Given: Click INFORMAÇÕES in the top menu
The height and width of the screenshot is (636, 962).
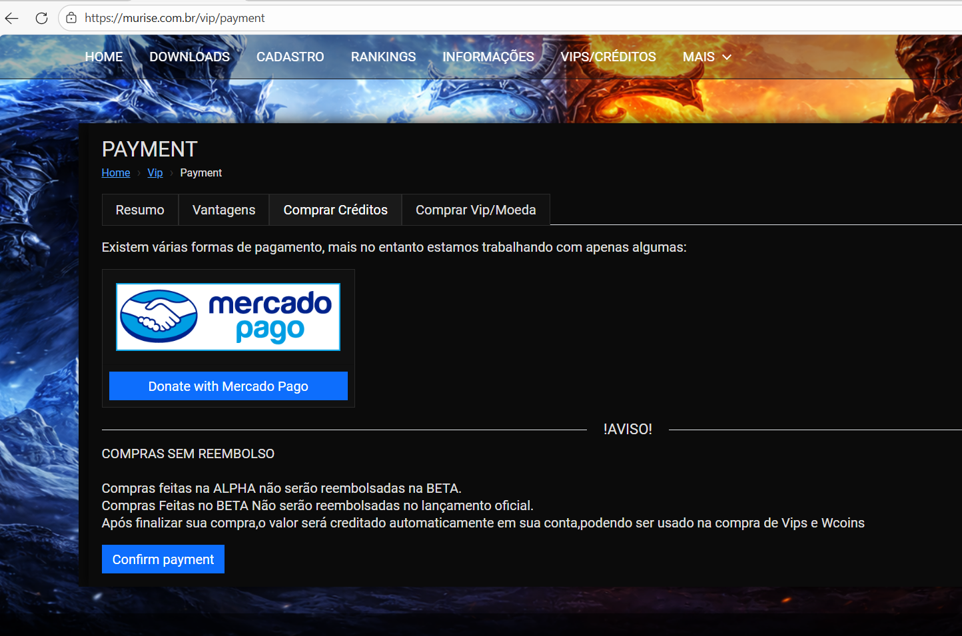Looking at the screenshot, I should coord(488,57).
